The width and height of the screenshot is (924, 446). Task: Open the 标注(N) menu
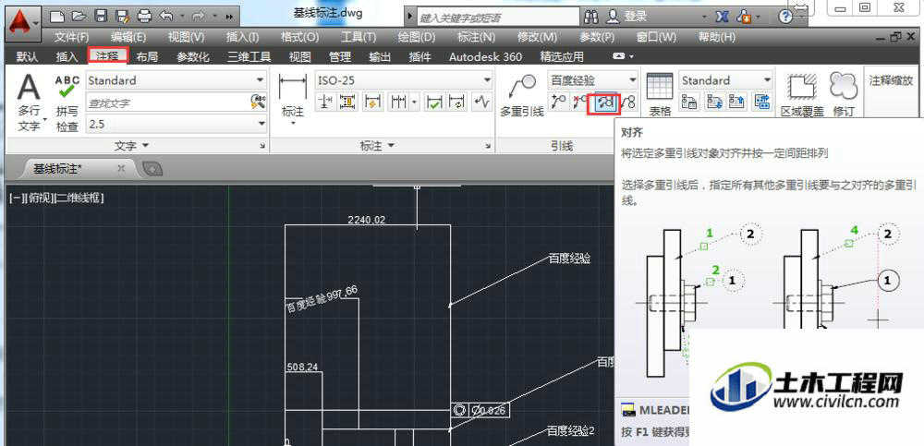(476, 37)
